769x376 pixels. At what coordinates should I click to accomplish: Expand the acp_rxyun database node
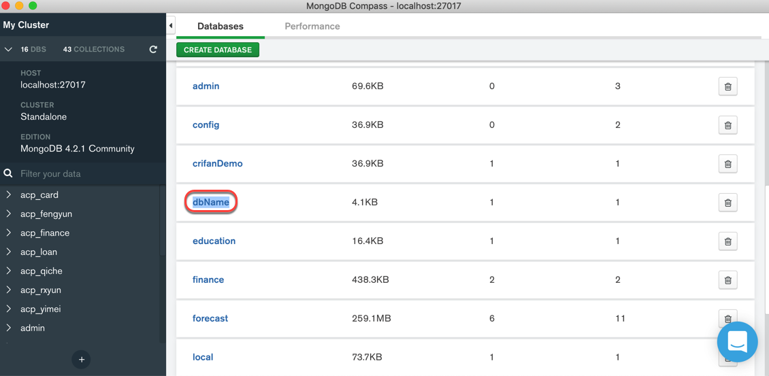click(8, 290)
